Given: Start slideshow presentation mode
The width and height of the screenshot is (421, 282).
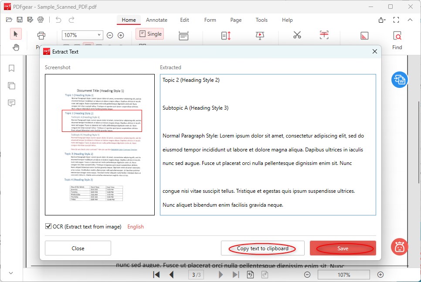Looking at the screenshot, I should [260, 36].
